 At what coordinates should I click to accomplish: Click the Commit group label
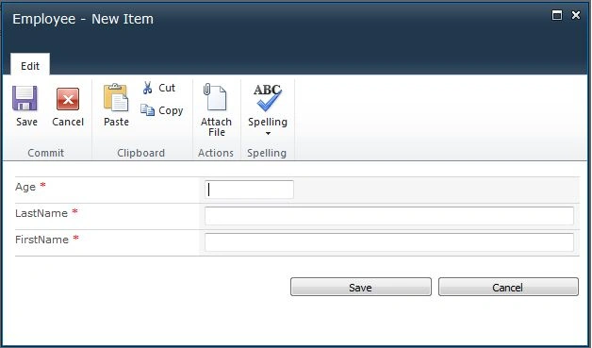(x=45, y=153)
